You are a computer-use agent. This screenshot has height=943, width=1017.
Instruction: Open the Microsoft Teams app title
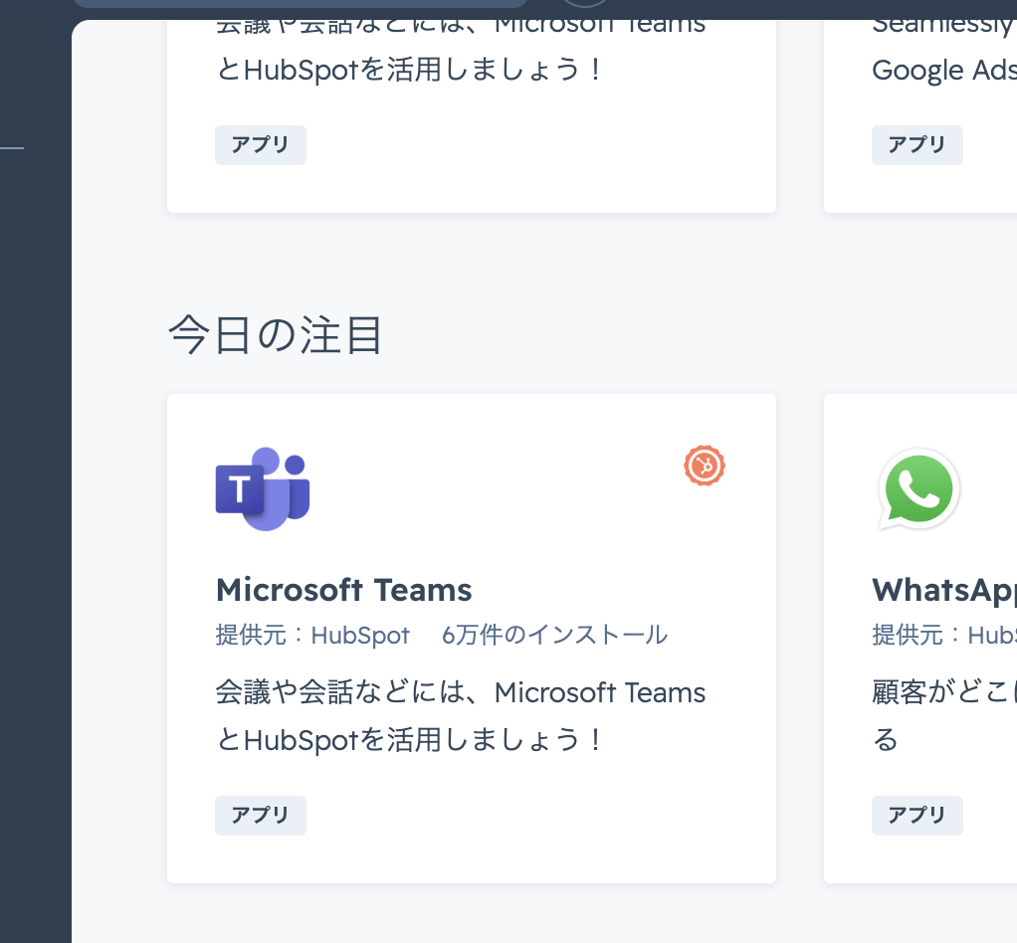pyautogui.click(x=343, y=590)
